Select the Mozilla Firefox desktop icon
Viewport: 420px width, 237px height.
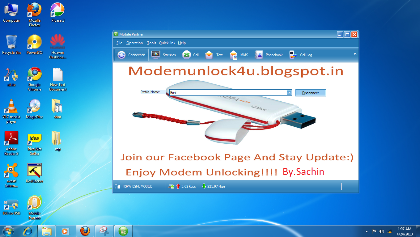35,15
